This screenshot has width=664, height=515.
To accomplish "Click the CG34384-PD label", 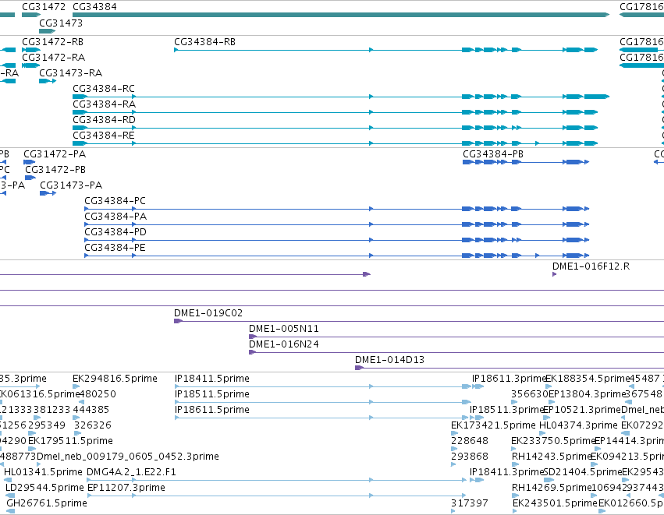I will 115,232.
